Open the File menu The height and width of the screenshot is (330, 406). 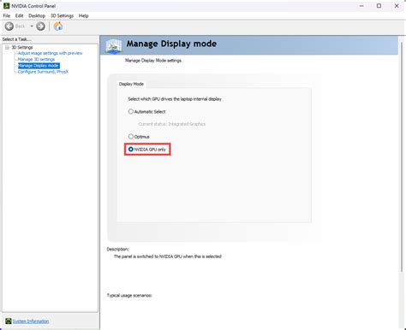click(x=7, y=15)
